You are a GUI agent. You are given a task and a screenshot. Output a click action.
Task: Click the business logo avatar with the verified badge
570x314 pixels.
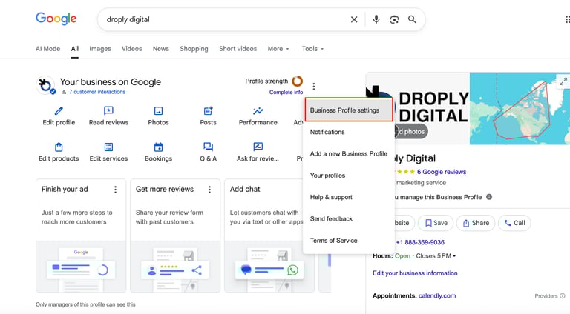point(45,85)
